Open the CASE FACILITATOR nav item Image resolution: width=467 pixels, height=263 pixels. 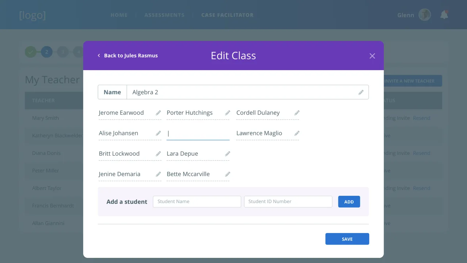pos(227,15)
